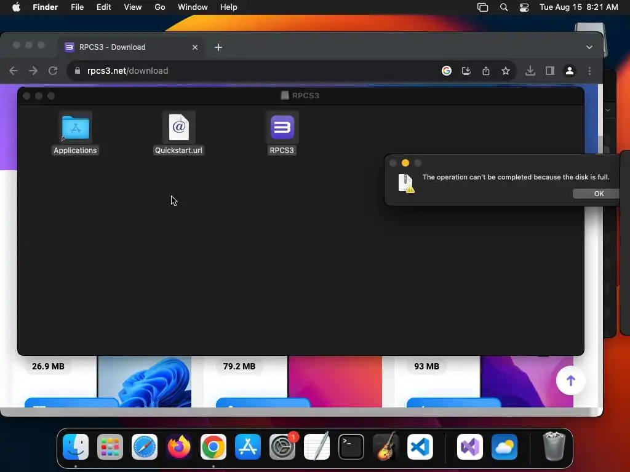Open the App Store from the Dock
This screenshot has height=472, width=630.
pyautogui.click(x=248, y=447)
